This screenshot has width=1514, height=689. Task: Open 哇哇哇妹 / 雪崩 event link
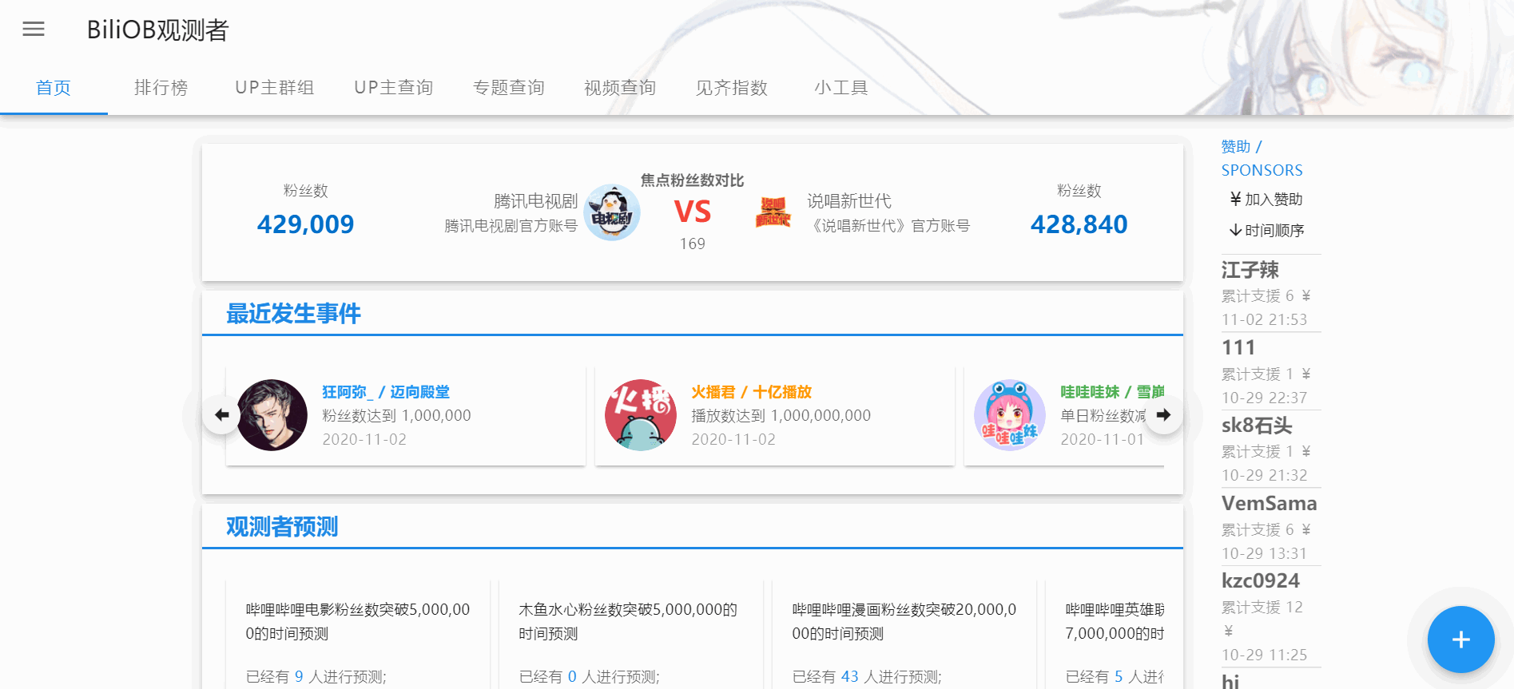tap(1112, 392)
